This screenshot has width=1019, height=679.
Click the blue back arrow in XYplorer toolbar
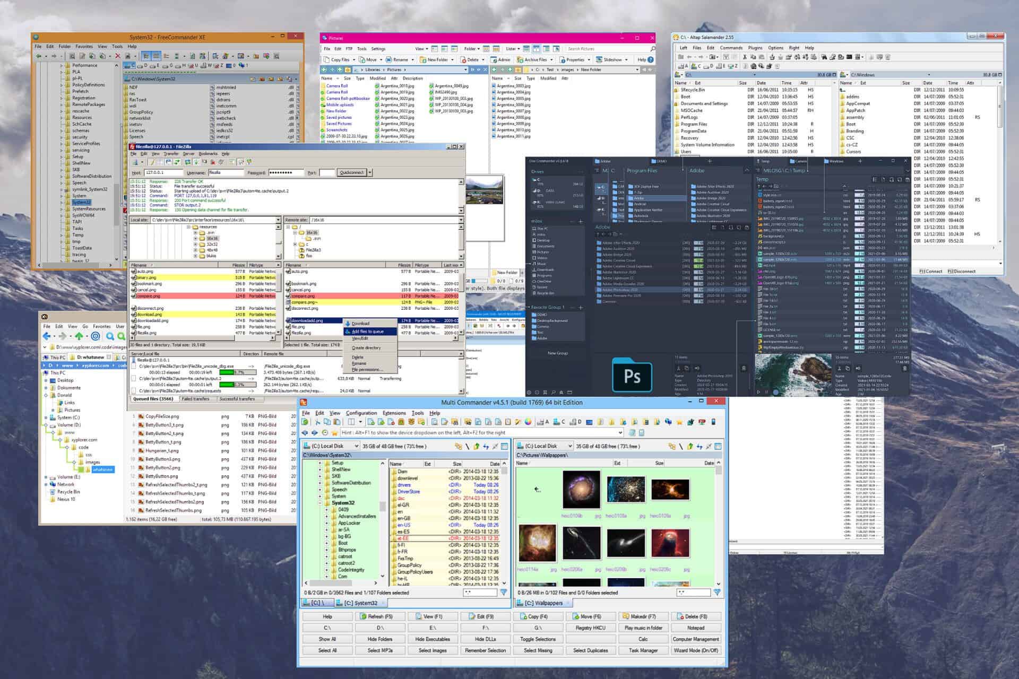click(47, 336)
